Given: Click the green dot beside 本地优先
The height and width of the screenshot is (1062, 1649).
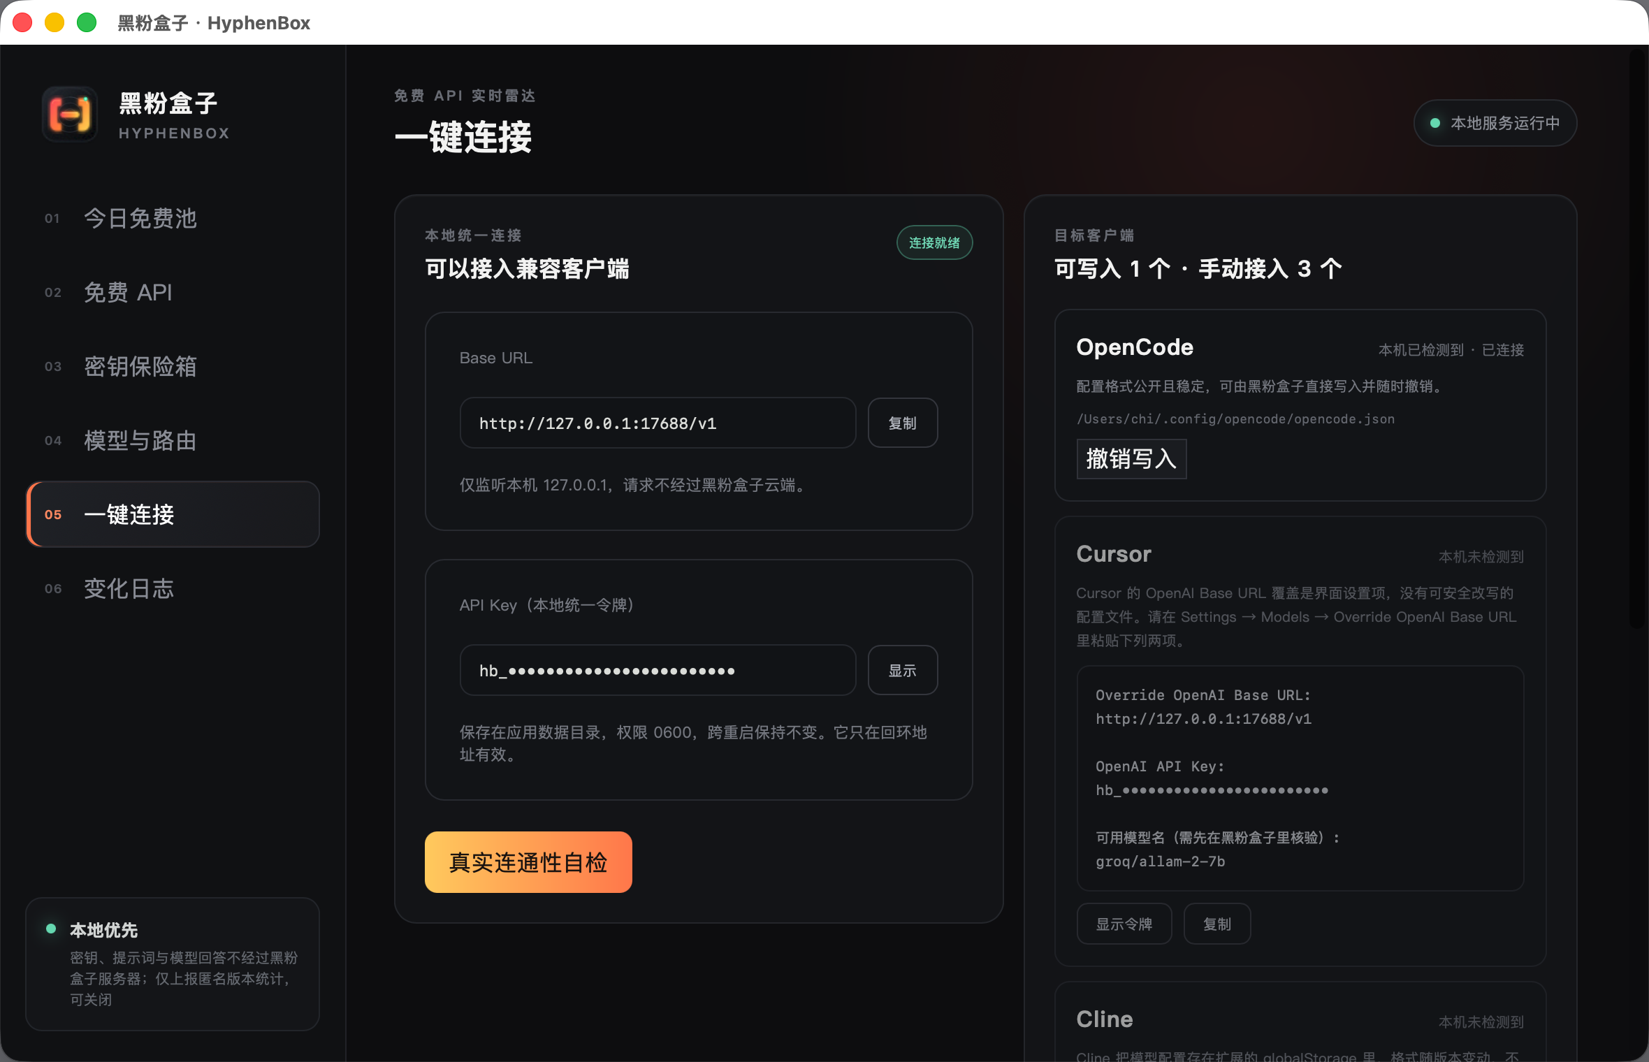Looking at the screenshot, I should coord(51,929).
